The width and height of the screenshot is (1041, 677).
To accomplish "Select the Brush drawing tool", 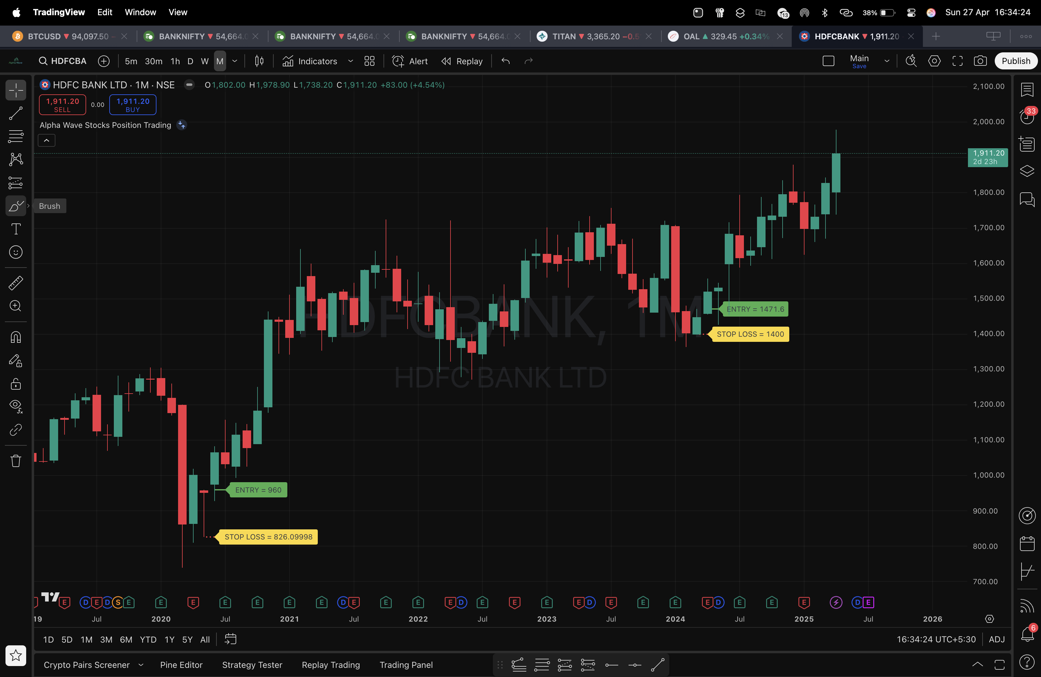I will click(16, 205).
